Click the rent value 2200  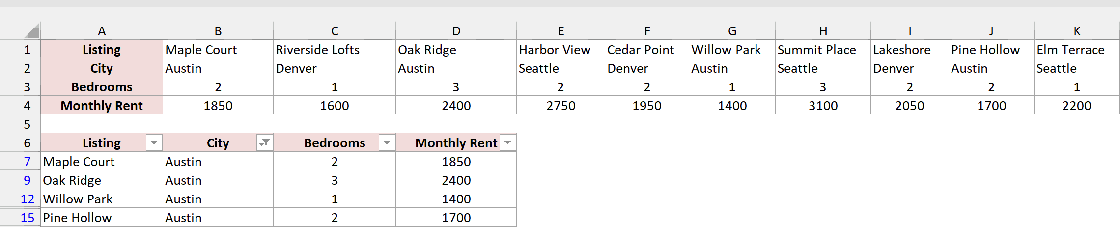pos(1077,105)
